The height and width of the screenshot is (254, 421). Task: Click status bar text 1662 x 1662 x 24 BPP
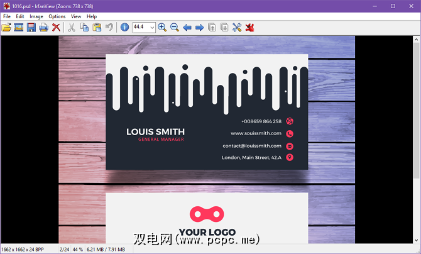[23, 250]
